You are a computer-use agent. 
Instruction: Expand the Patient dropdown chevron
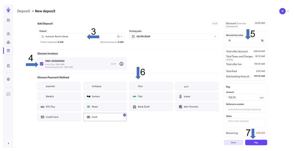pos(122,37)
